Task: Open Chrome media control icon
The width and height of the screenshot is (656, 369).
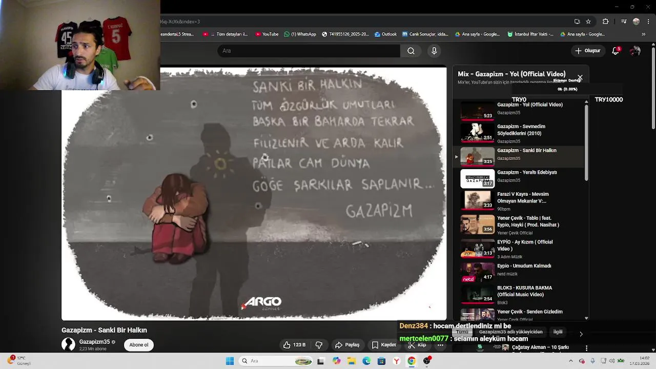Action: 624,22
